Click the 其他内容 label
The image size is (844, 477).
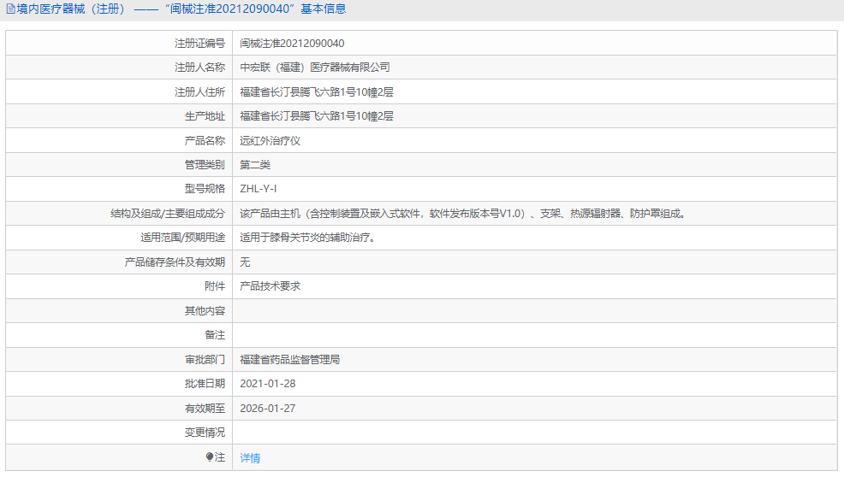pos(205,311)
